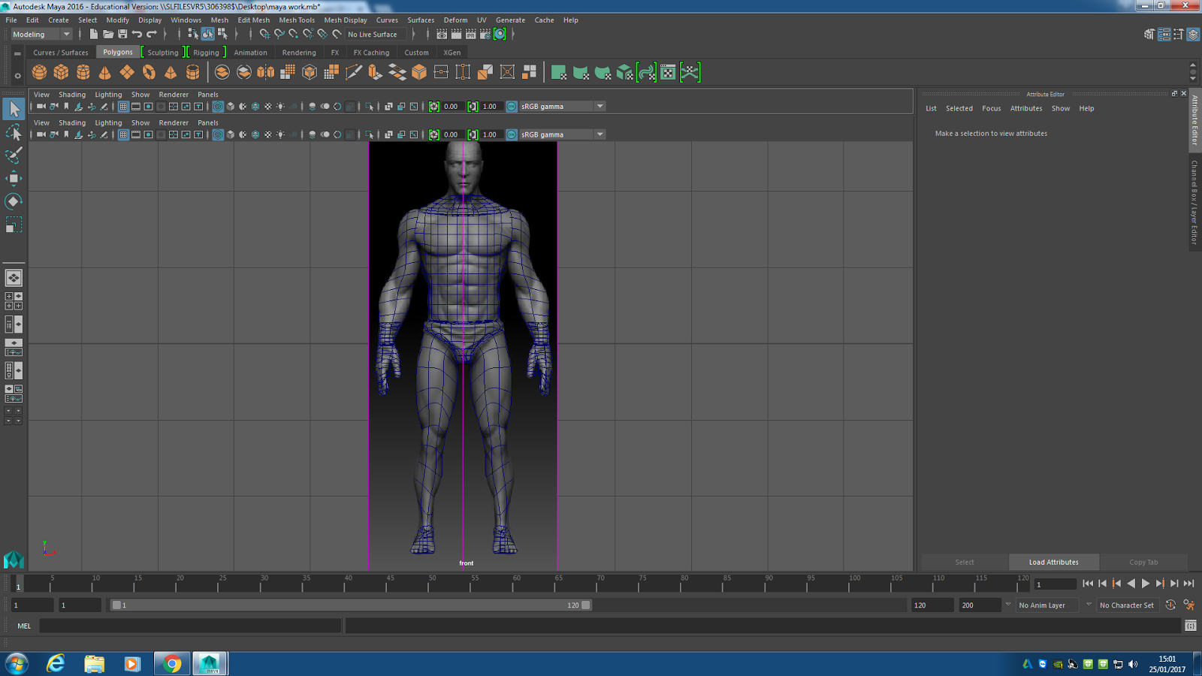The height and width of the screenshot is (676, 1202).
Task: Open the No Character Set dropdown
Action: pyautogui.click(x=1126, y=605)
